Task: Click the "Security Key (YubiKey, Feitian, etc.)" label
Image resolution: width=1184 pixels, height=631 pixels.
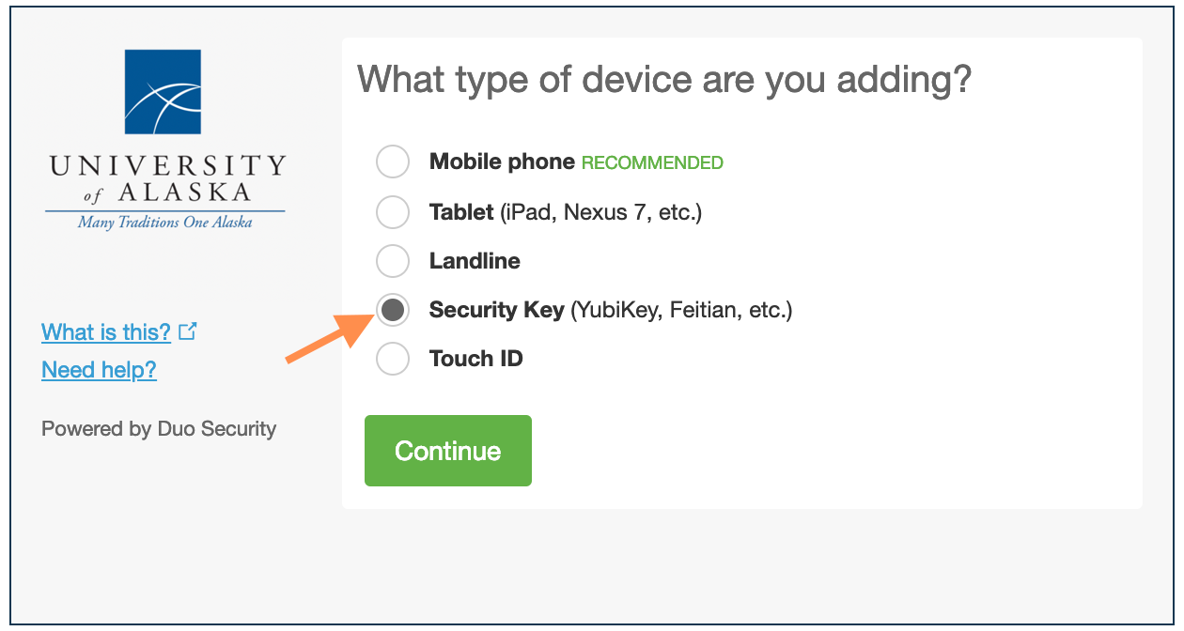Action: pos(611,310)
